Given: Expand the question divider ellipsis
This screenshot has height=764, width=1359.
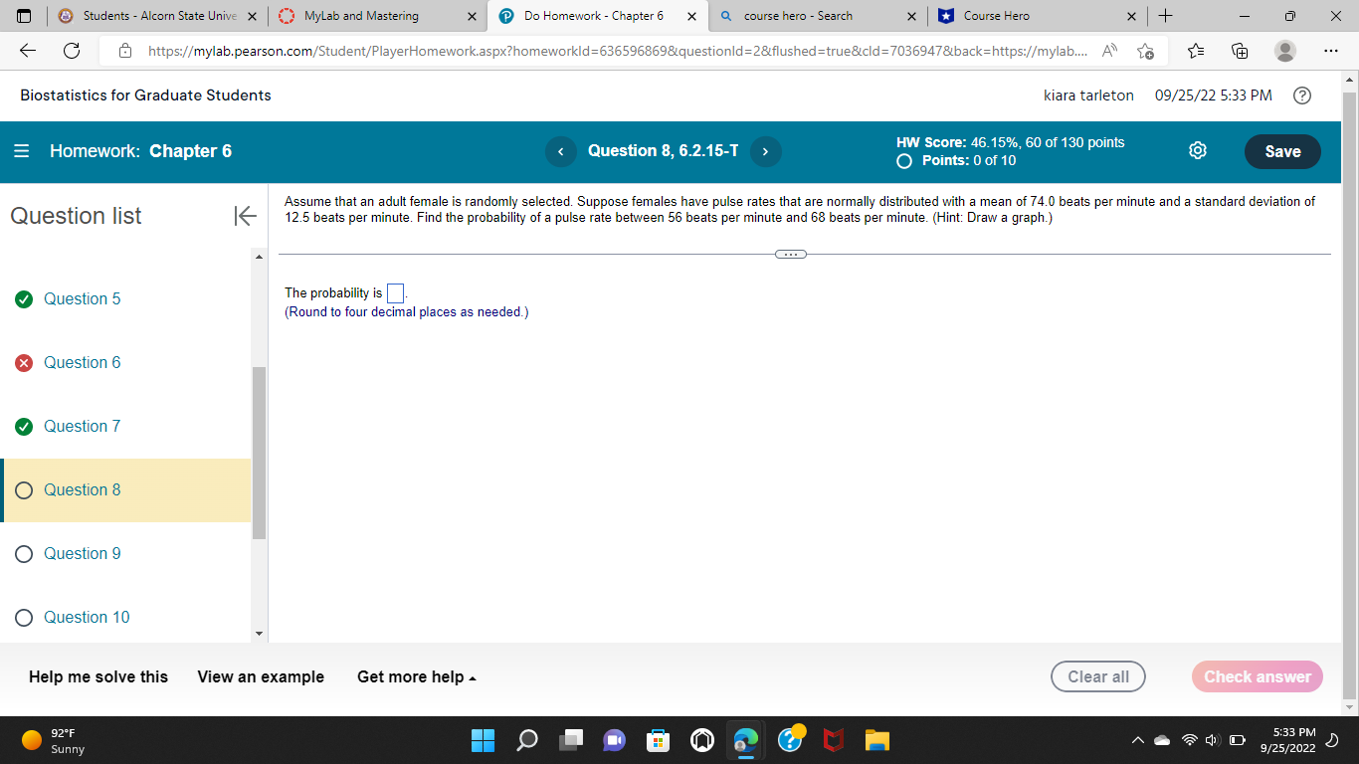Looking at the screenshot, I should pos(791,254).
